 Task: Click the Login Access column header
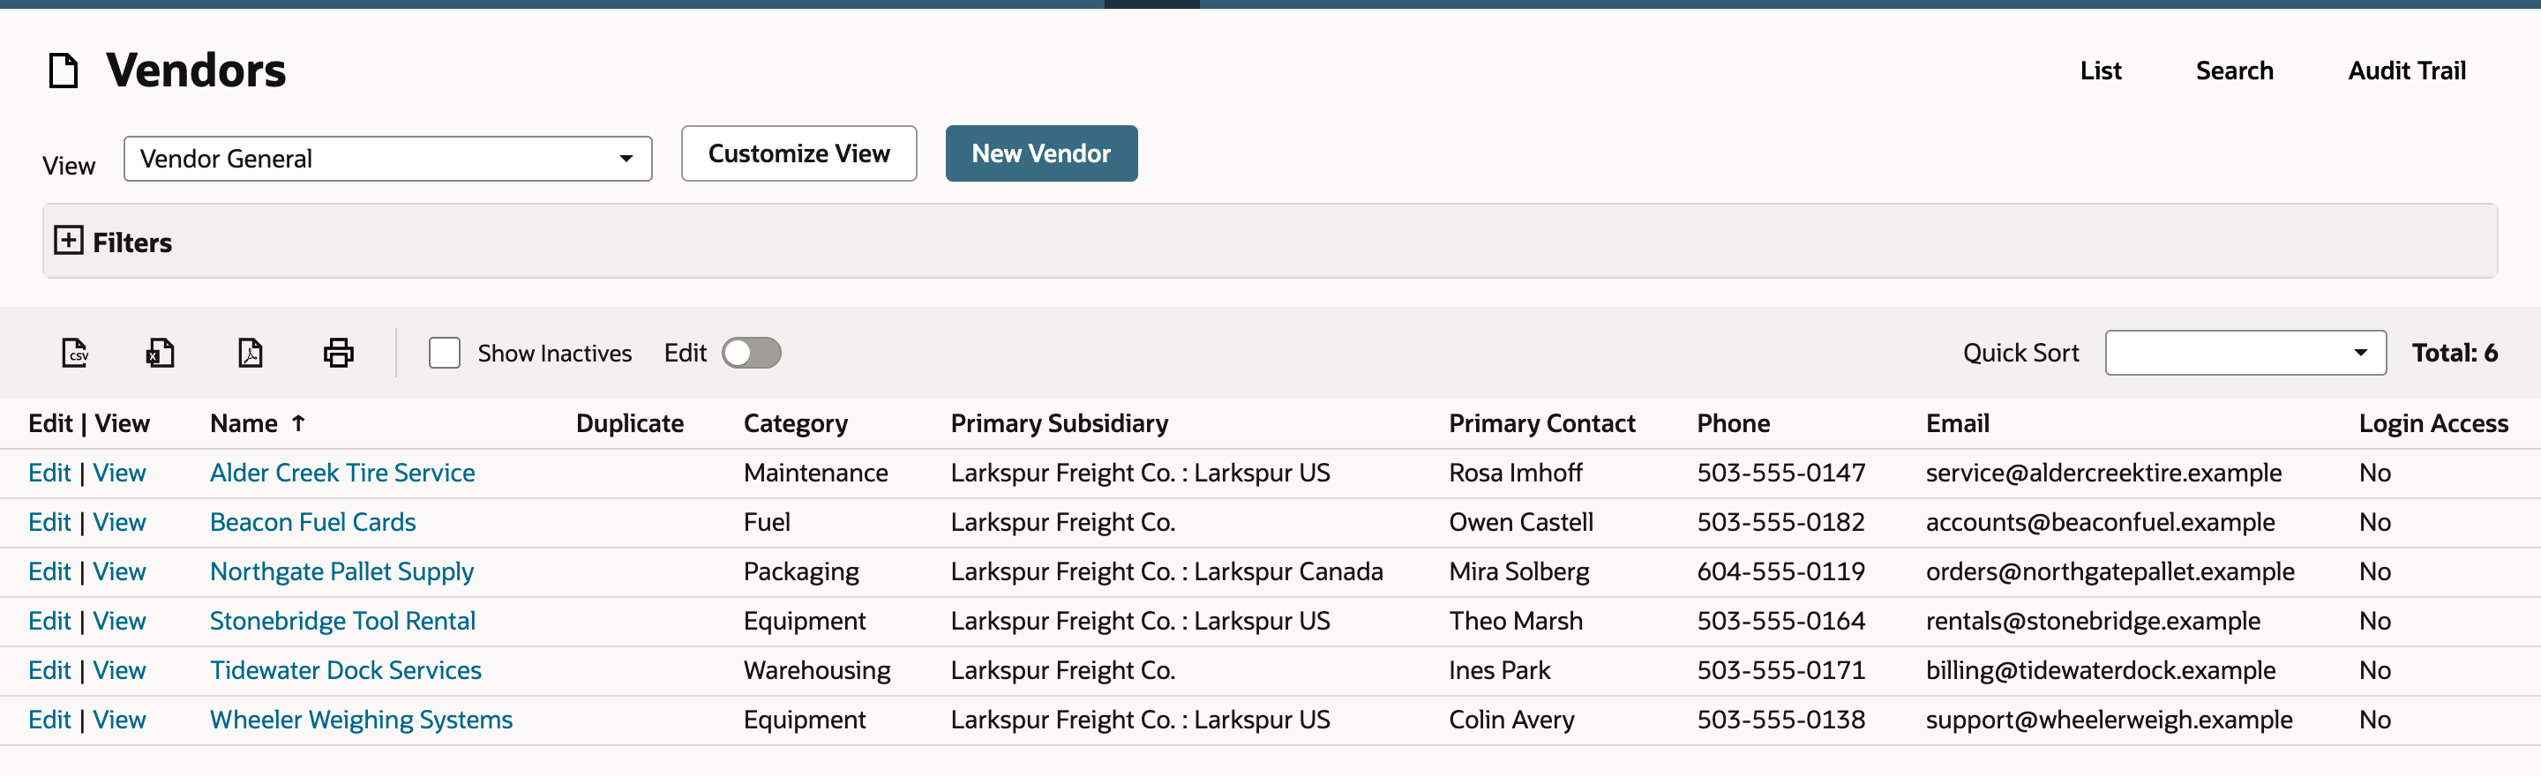pyautogui.click(x=2433, y=424)
